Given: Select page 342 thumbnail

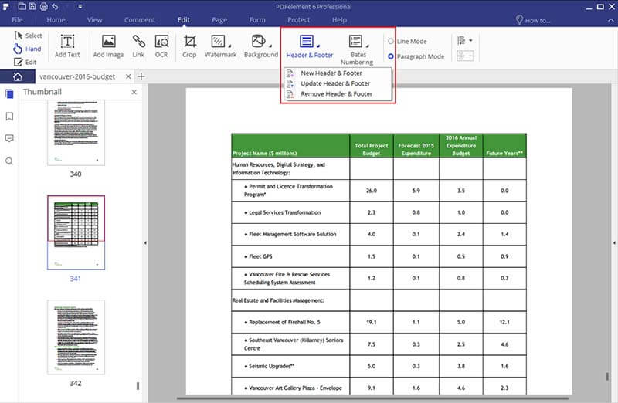Looking at the screenshot, I should (x=76, y=337).
